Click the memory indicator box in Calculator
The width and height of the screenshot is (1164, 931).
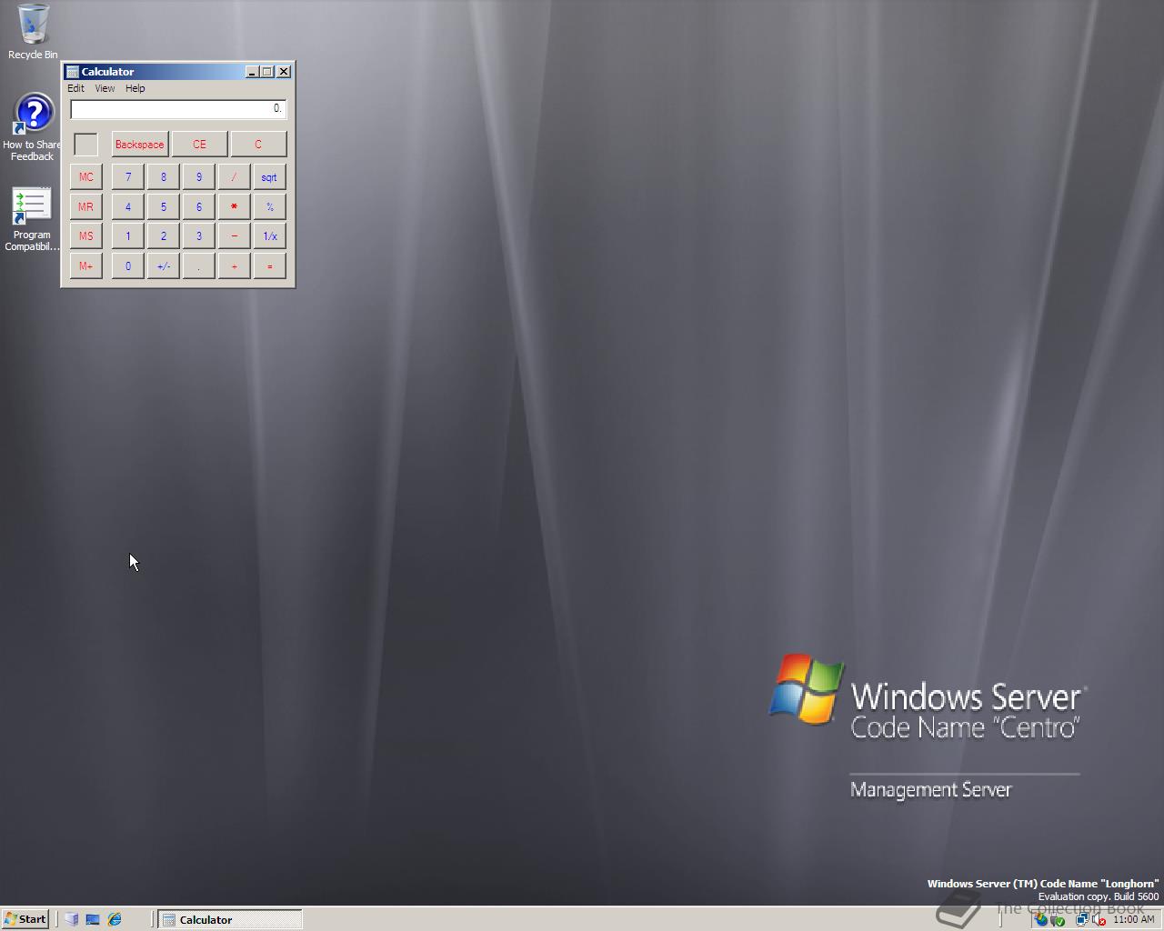point(85,145)
